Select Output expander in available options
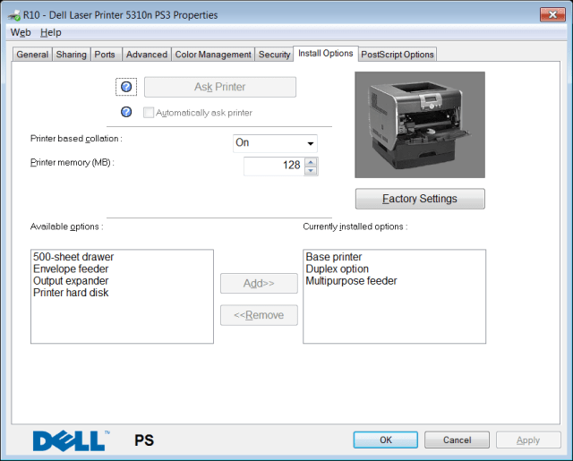573x461 pixels. click(x=71, y=281)
